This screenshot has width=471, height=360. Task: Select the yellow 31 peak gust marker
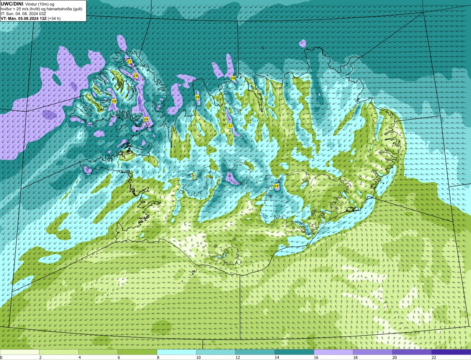230,126
